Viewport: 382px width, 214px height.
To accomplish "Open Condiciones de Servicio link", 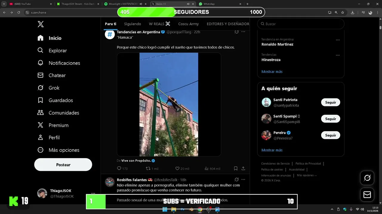I will [x=275, y=163].
